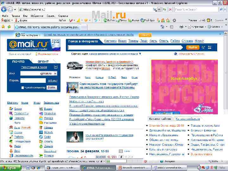Open the Страница command bar dropdown

click(x=206, y=27)
